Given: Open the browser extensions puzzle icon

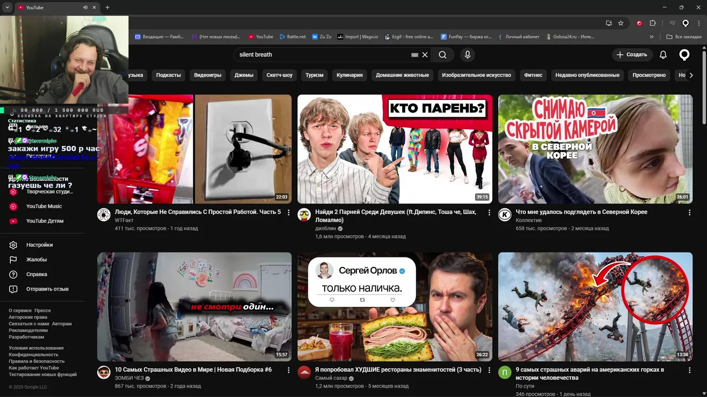Looking at the screenshot, I should 652,23.
